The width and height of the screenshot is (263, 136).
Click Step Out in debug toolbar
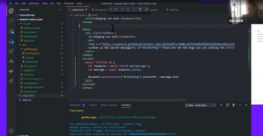134,9
